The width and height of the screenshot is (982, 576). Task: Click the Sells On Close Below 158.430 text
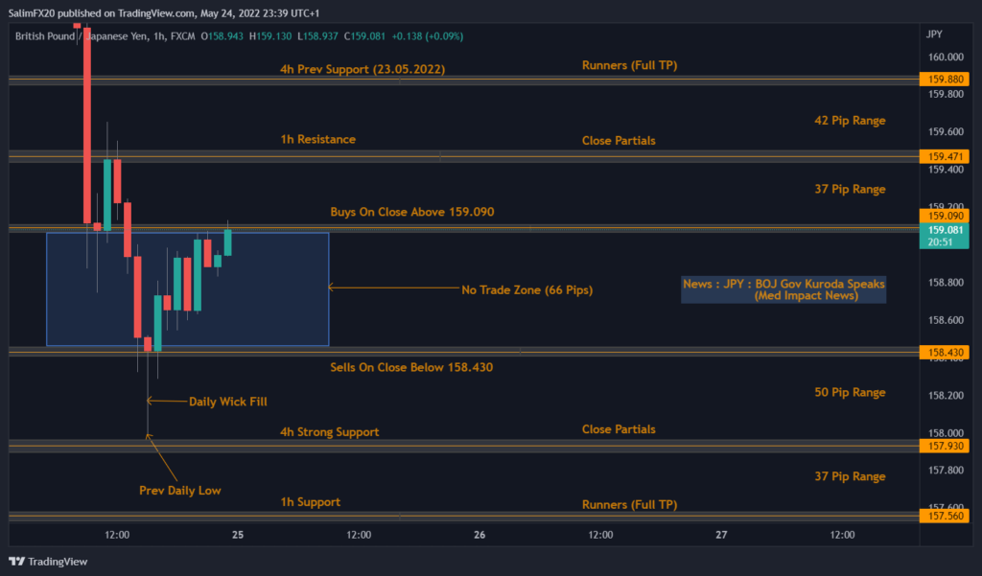(x=411, y=367)
